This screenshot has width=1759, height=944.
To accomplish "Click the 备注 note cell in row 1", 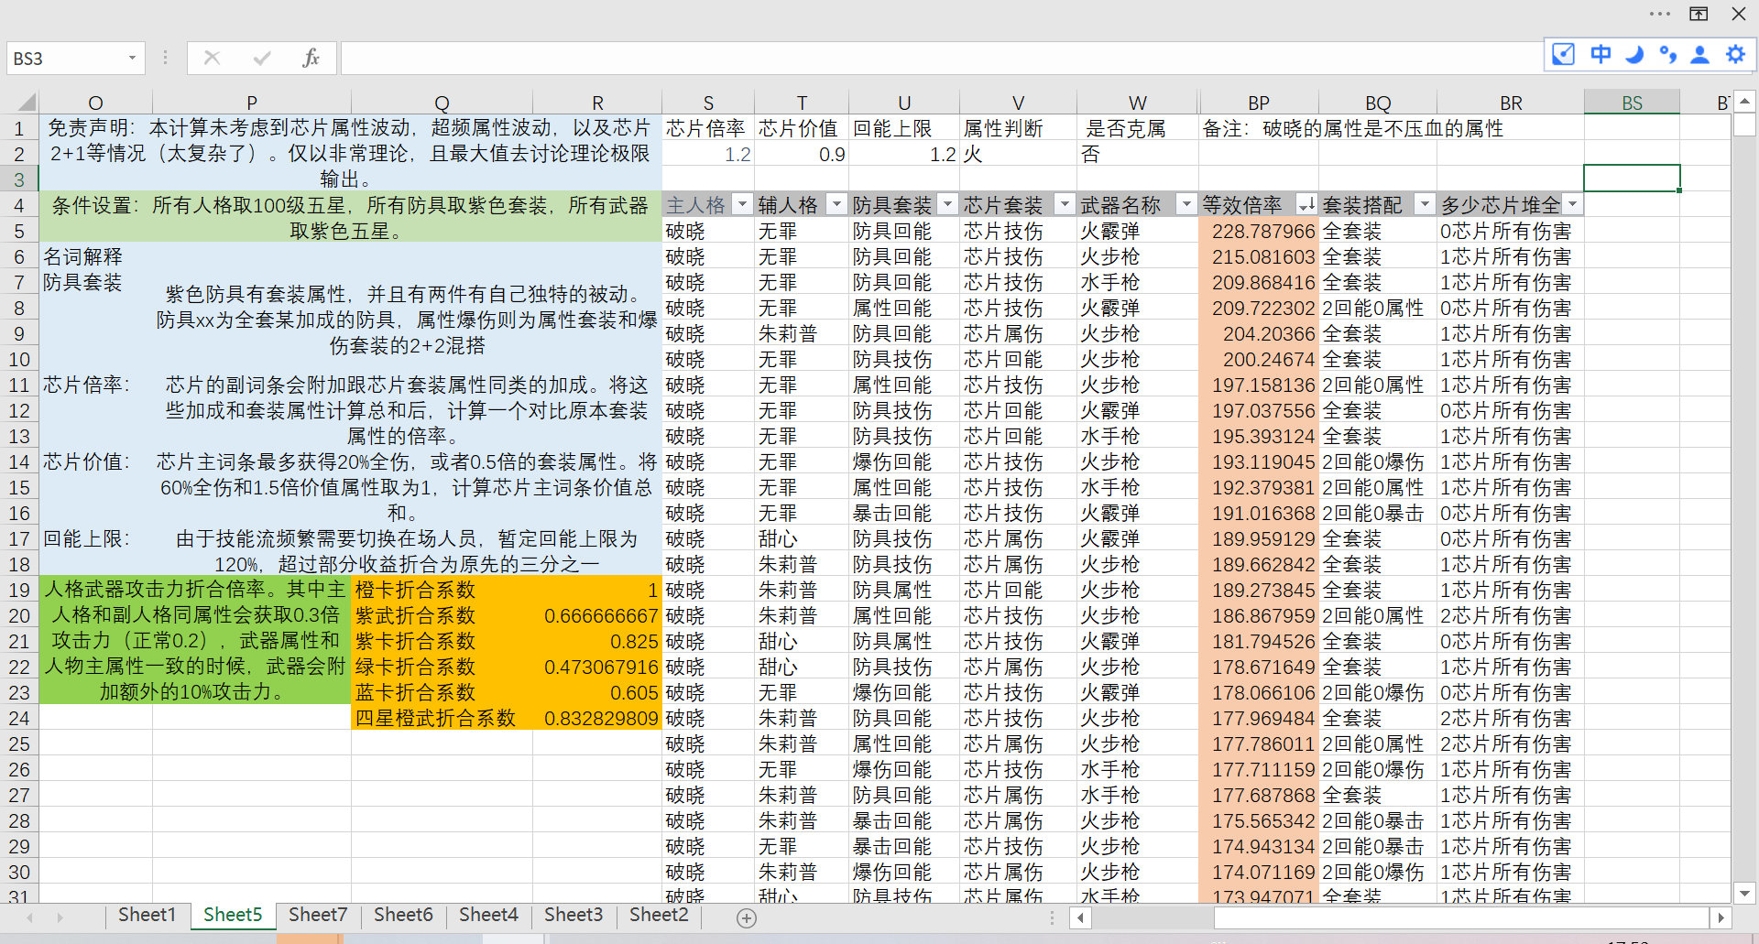I will [x=1352, y=128].
